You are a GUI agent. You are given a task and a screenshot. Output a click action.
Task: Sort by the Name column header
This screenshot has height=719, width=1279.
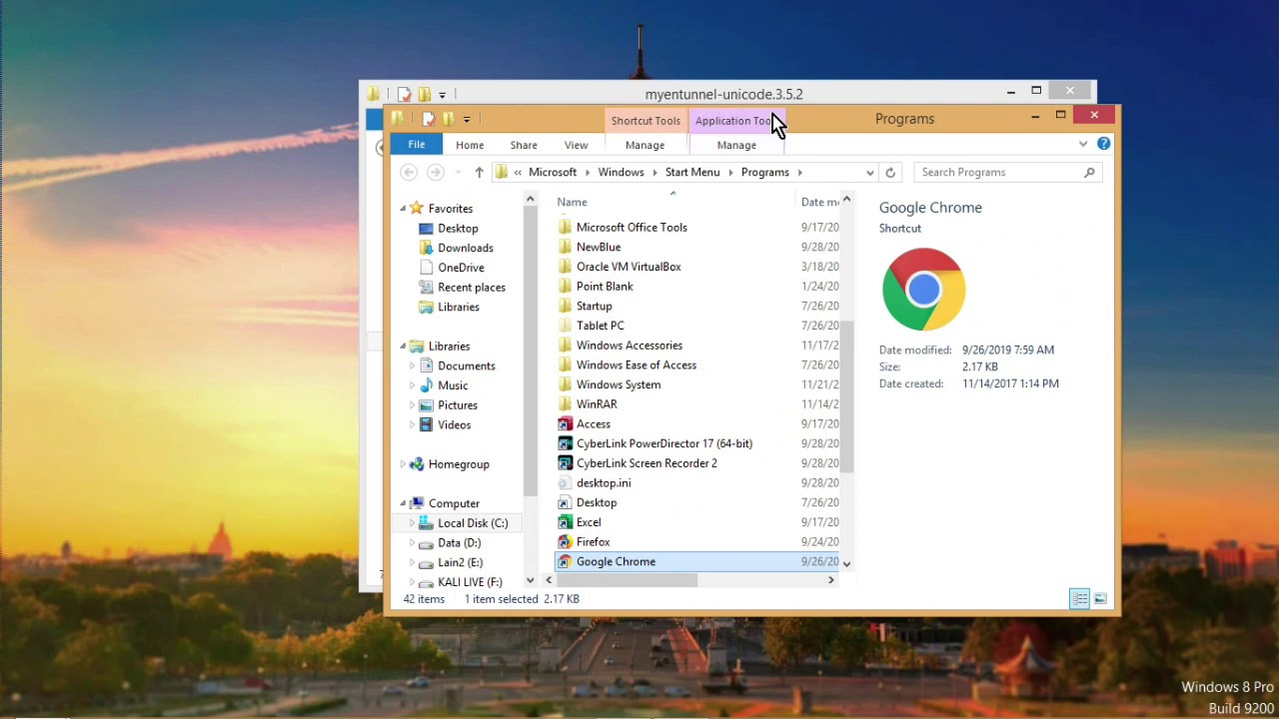(x=573, y=202)
